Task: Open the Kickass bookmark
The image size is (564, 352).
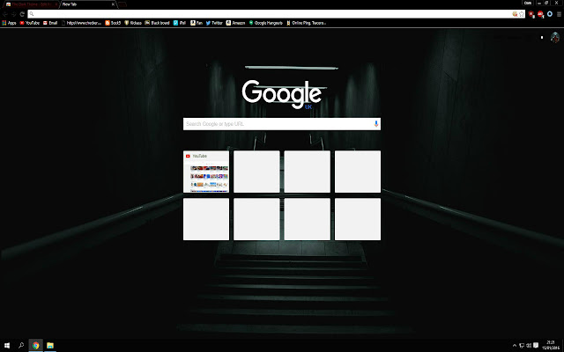Action: [x=133, y=23]
